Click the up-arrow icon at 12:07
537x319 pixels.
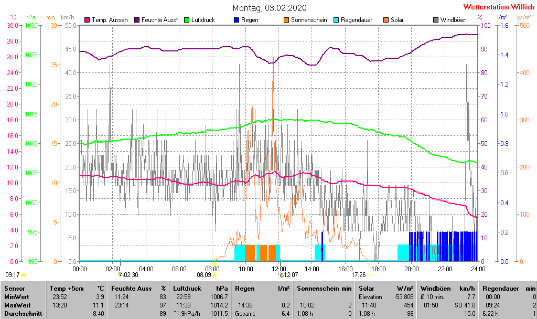281,275
